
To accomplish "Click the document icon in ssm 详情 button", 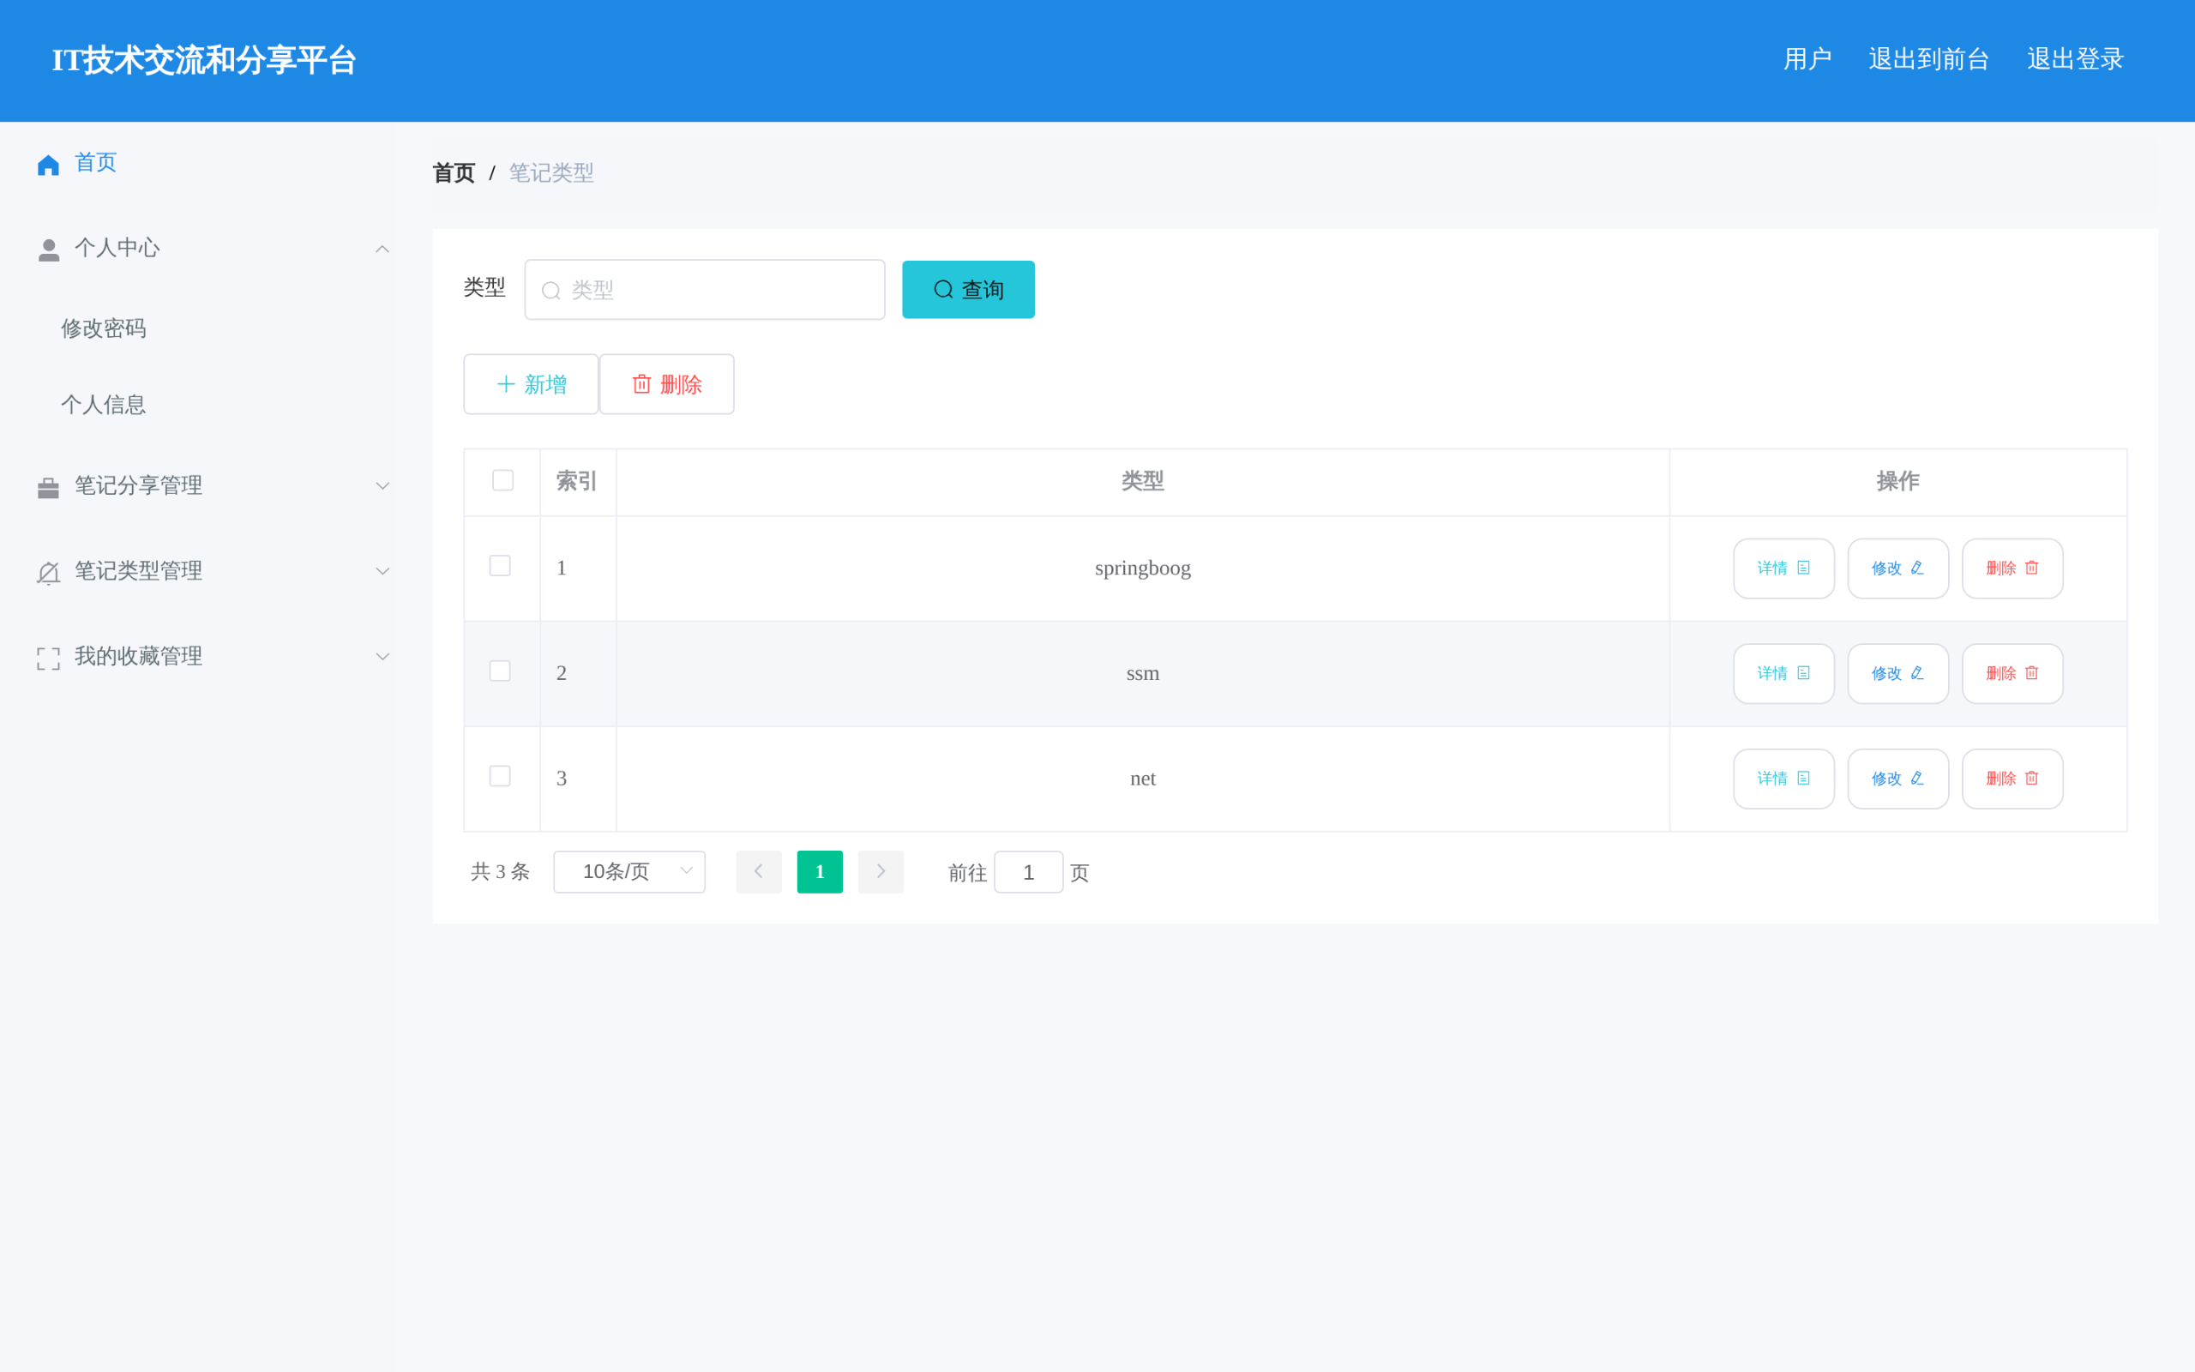I will point(1803,673).
